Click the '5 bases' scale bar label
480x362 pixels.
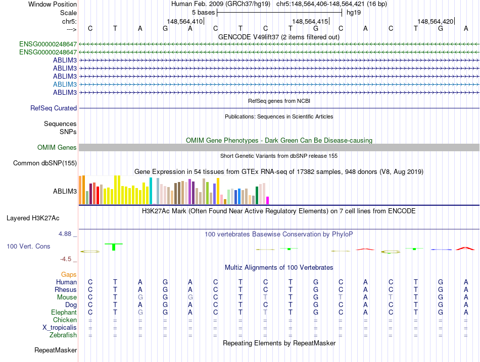click(203, 13)
